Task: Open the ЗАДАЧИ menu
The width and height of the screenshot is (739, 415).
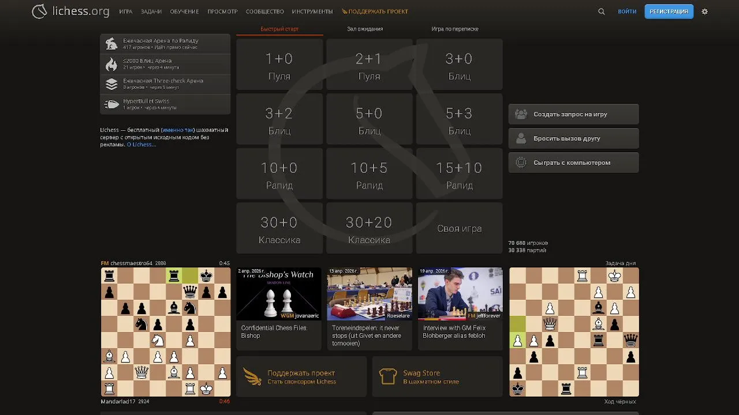Action: (151, 12)
